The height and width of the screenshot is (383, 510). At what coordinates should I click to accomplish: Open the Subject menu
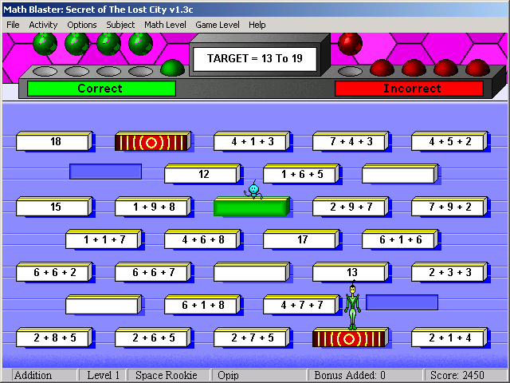[x=121, y=25]
